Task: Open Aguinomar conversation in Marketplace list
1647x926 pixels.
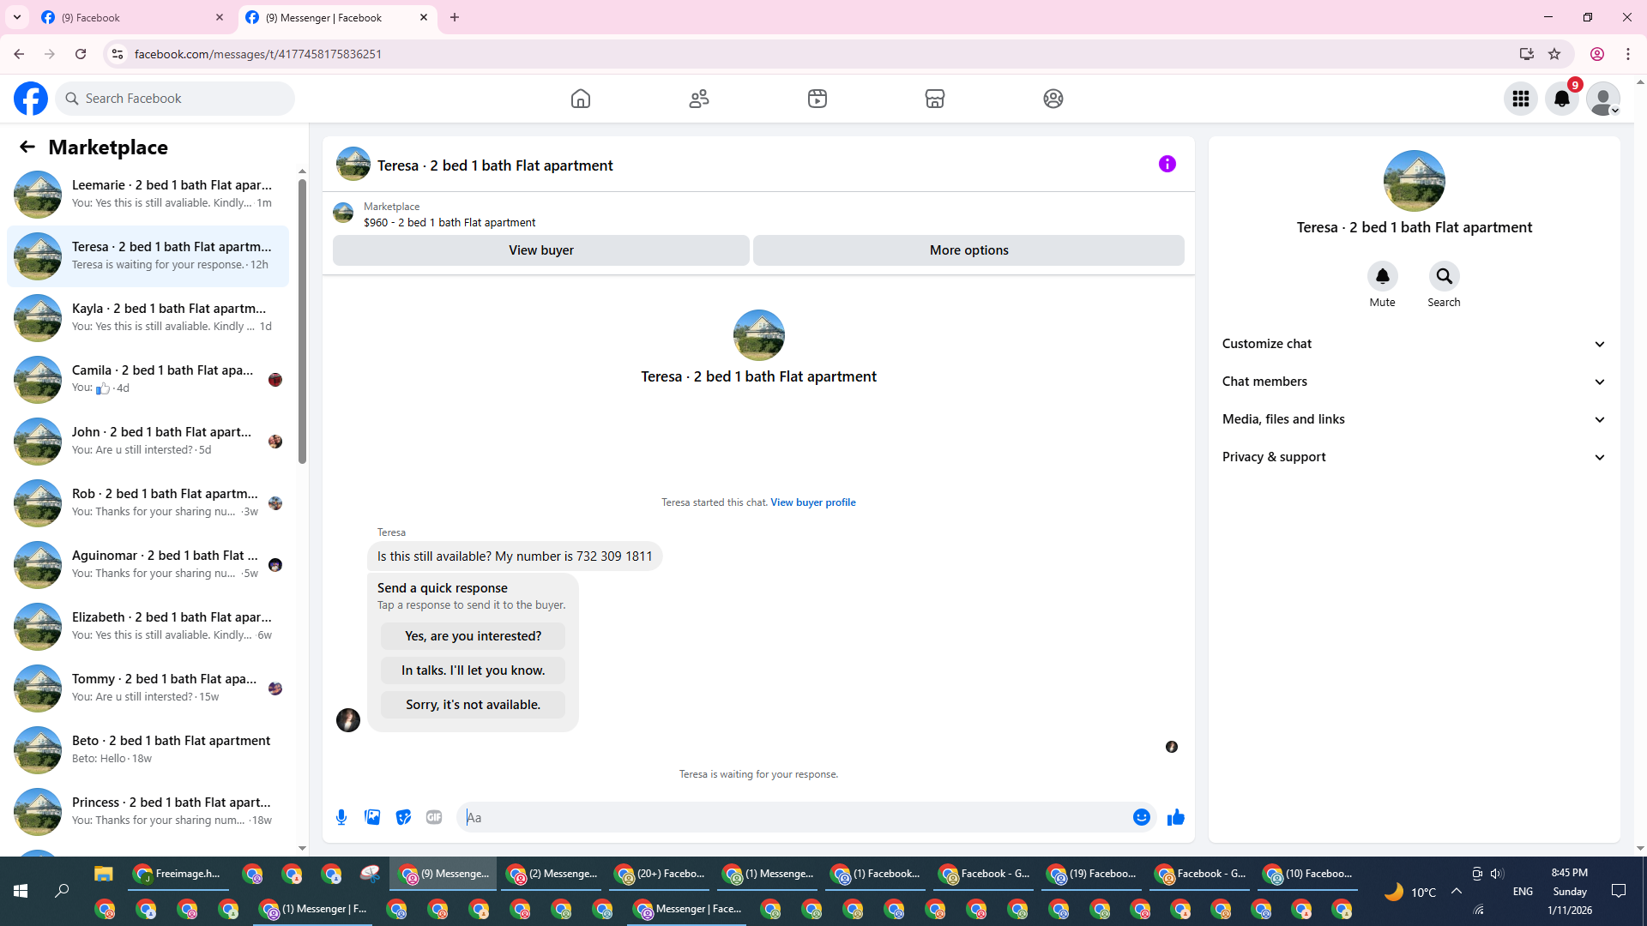Action: click(148, 564)
